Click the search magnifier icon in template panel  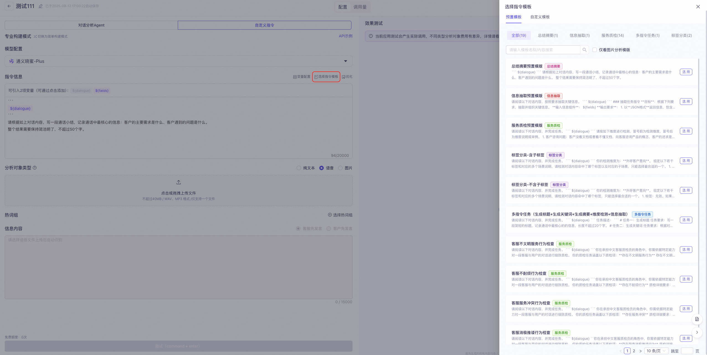tap(584, 50)
